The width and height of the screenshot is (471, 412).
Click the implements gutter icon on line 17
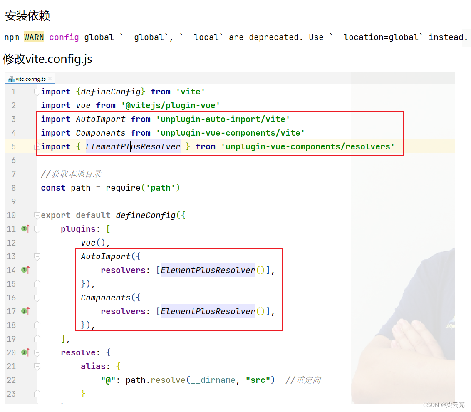coord(25,311)
